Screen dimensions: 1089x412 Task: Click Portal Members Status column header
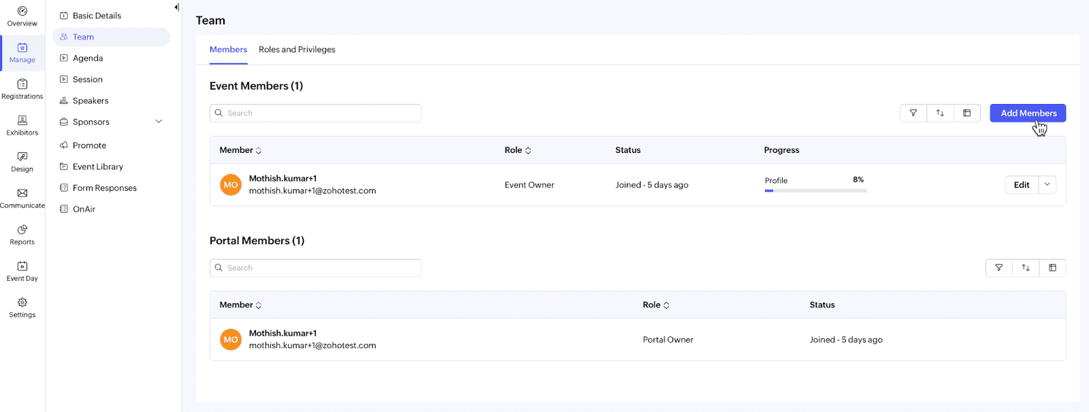point(822,305)
